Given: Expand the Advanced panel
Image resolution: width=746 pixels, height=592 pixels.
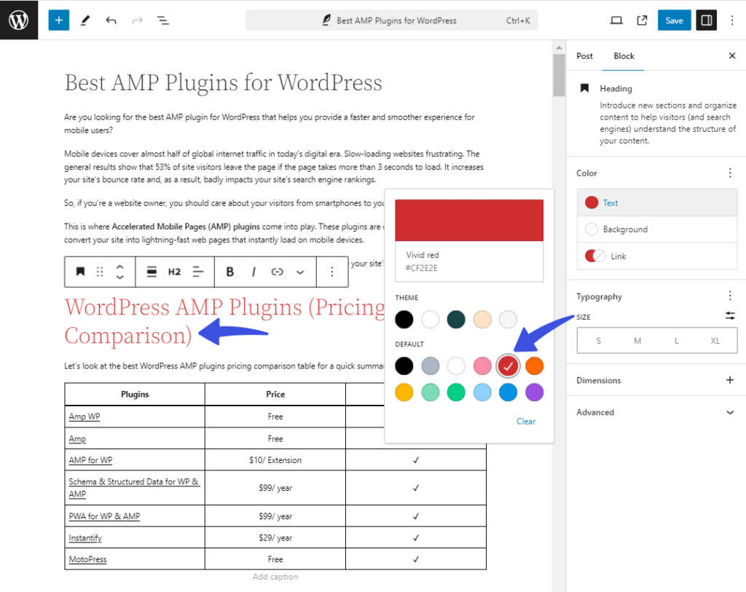Looking at the screenshot, I should pos(657,412).
